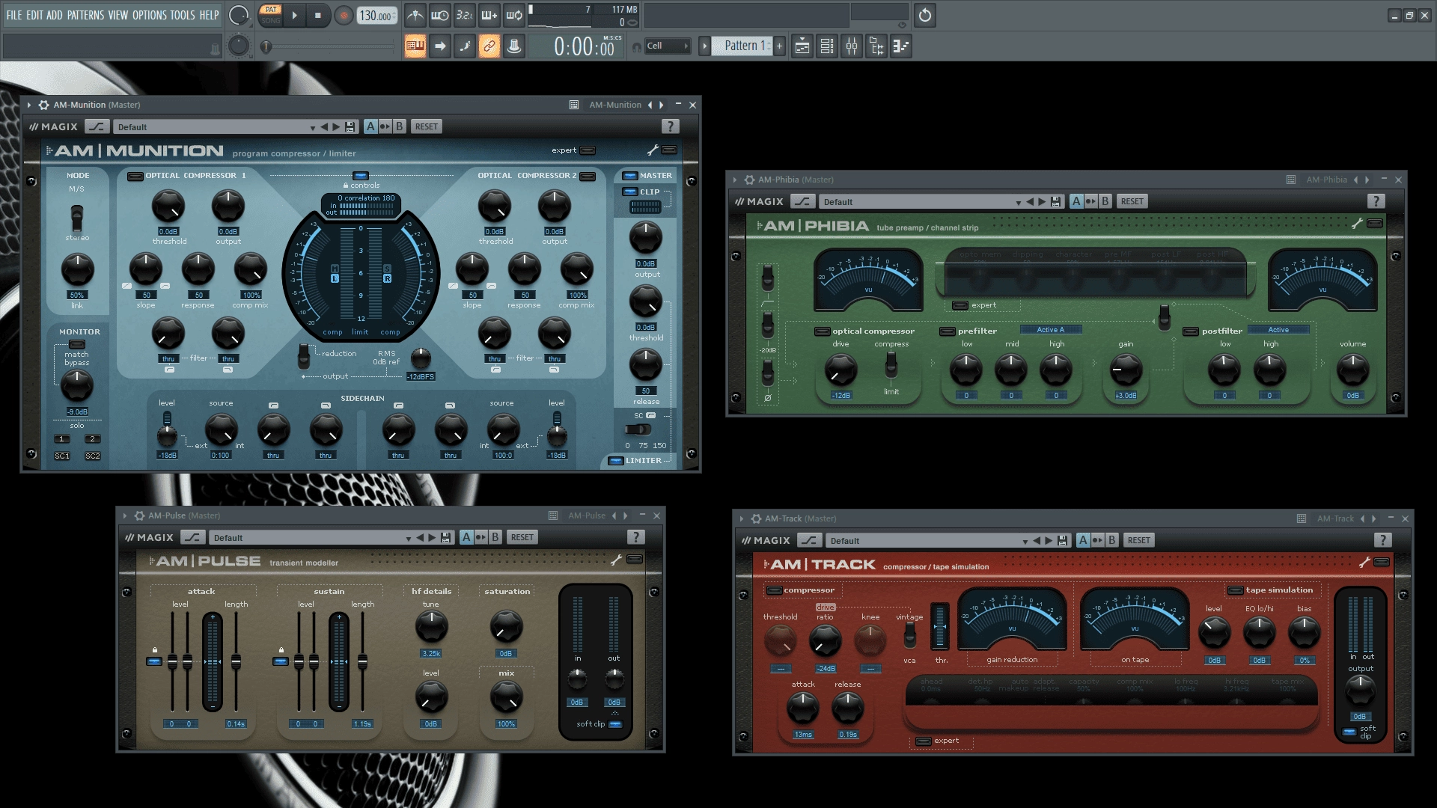Toggle the loop recording icon
1437x808 pixels.
click(x=514, y=15)
